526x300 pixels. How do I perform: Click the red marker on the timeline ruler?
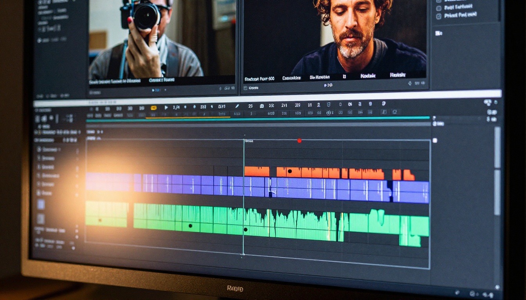pos(299,141)
